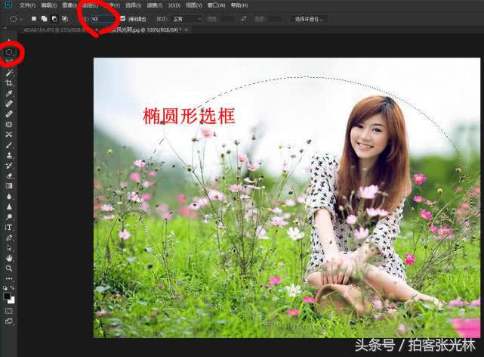The width and height of the screenshot is (484, 357).
Task: Select the Content-Aware Move crossed-arrows tool
Action: tap(9, 135)
